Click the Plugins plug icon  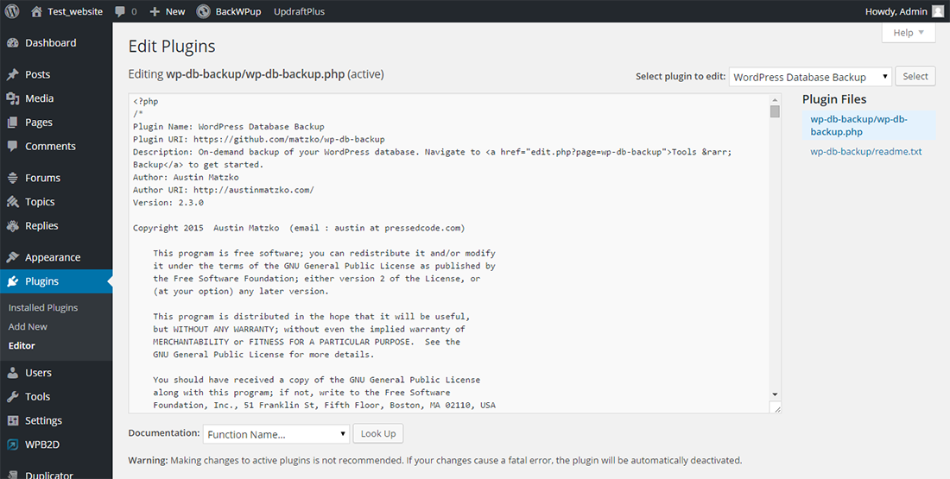point(12,281)
